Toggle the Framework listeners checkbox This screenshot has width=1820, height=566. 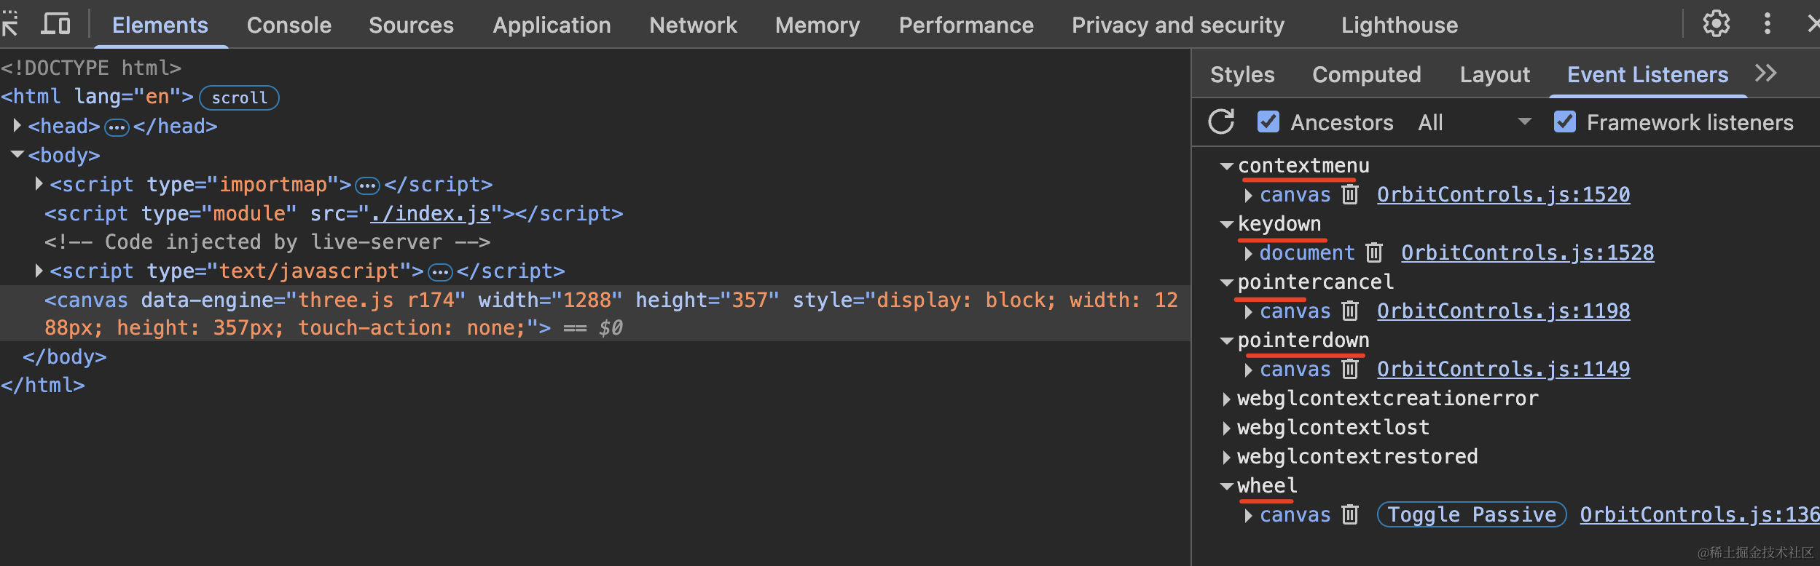point(1565,122)
